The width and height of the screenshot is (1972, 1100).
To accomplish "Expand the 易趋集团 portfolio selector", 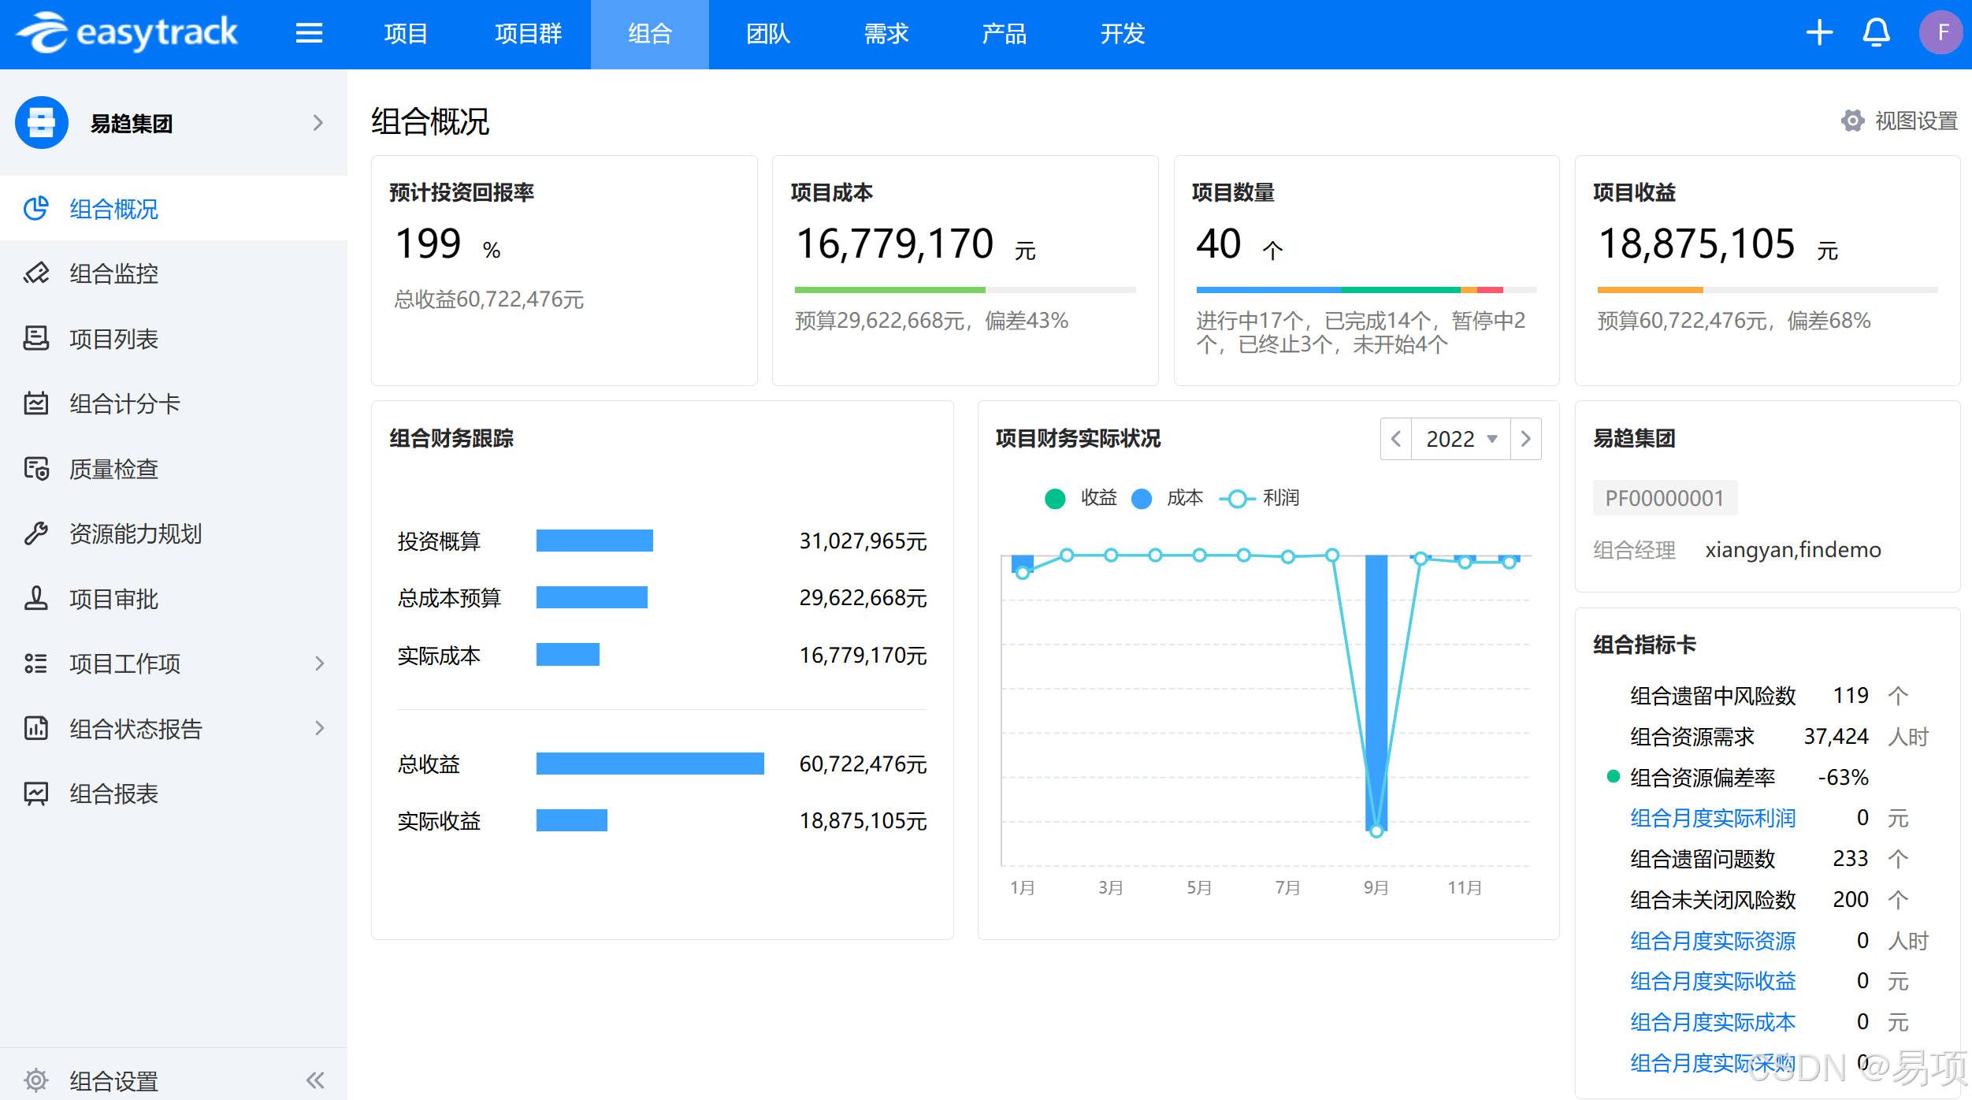I will click(318, 123).
